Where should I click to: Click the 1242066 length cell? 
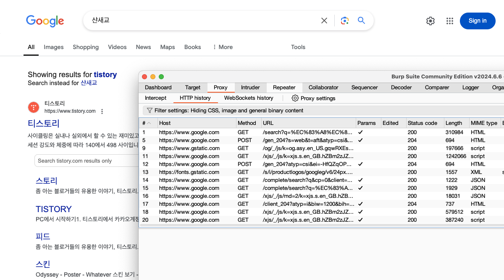tap(456, 156)
